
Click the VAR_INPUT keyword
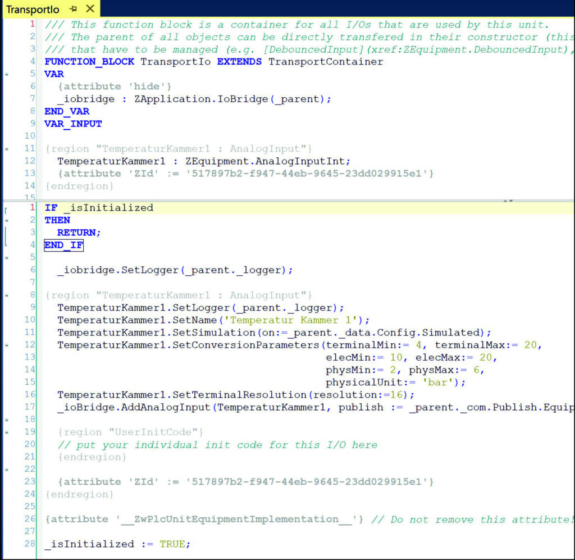tap(73, 124)
